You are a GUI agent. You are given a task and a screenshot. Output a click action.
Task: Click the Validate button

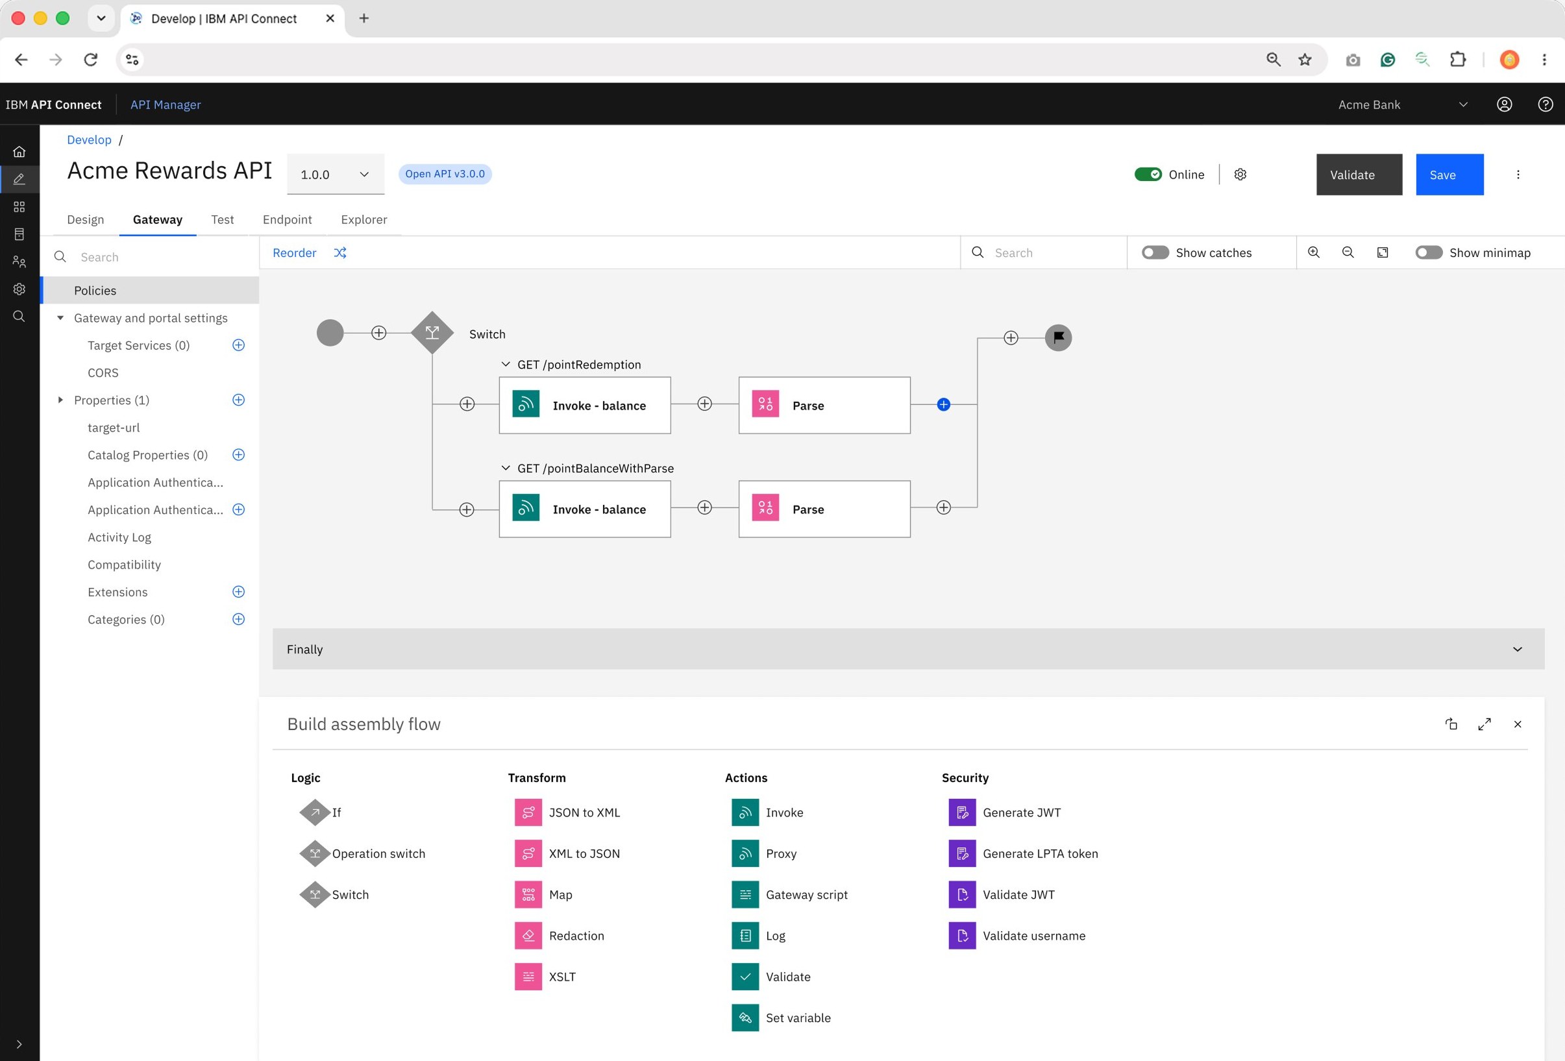(x=1359, y=175)
